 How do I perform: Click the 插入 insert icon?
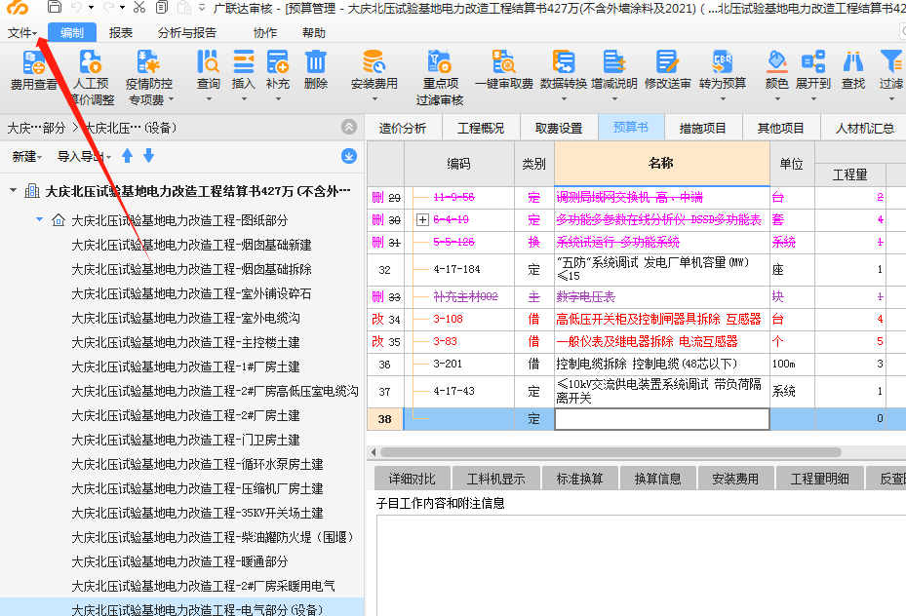coord(243,61)
